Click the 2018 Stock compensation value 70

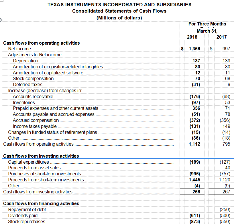point(197,79)
